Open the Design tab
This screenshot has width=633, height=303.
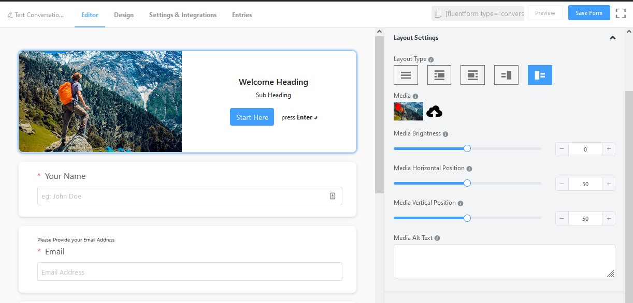click(124, 15)
